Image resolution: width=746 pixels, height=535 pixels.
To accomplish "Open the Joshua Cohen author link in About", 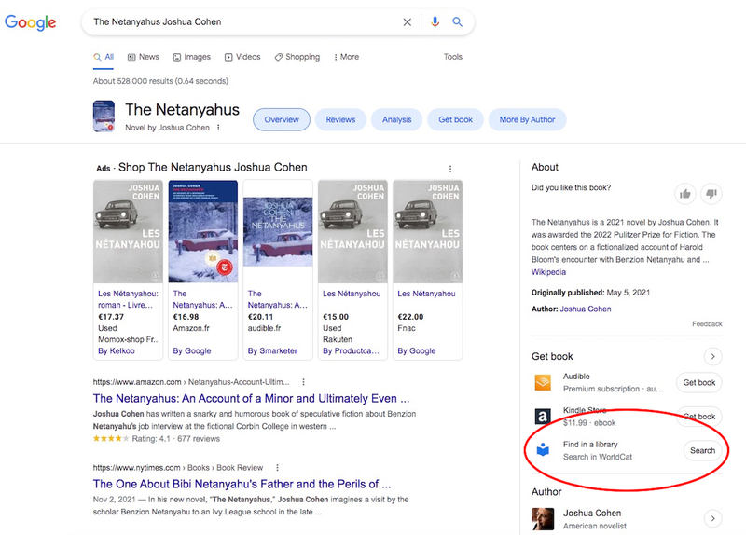I will point(586,309).
